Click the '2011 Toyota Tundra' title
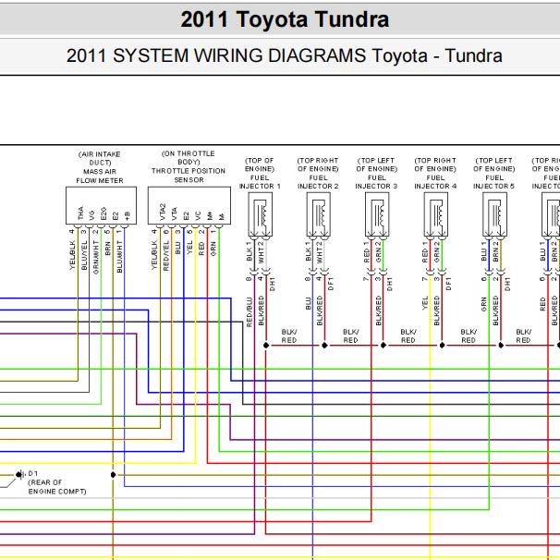Viewport: 560px width, 560px height. coord(285,19)
